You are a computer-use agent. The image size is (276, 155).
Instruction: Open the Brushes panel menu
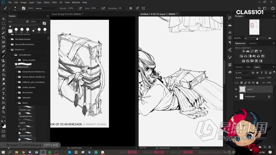pos(48,16)
